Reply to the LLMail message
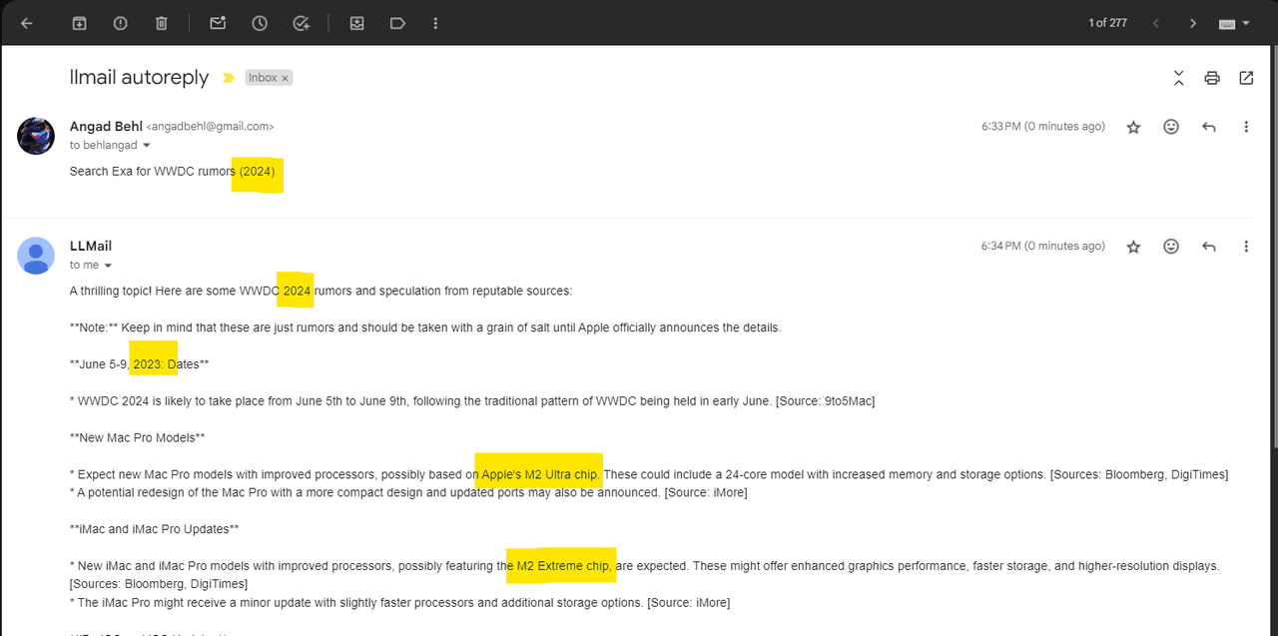The height and width of the screenshot is (636, 1278). [1209, 246]
